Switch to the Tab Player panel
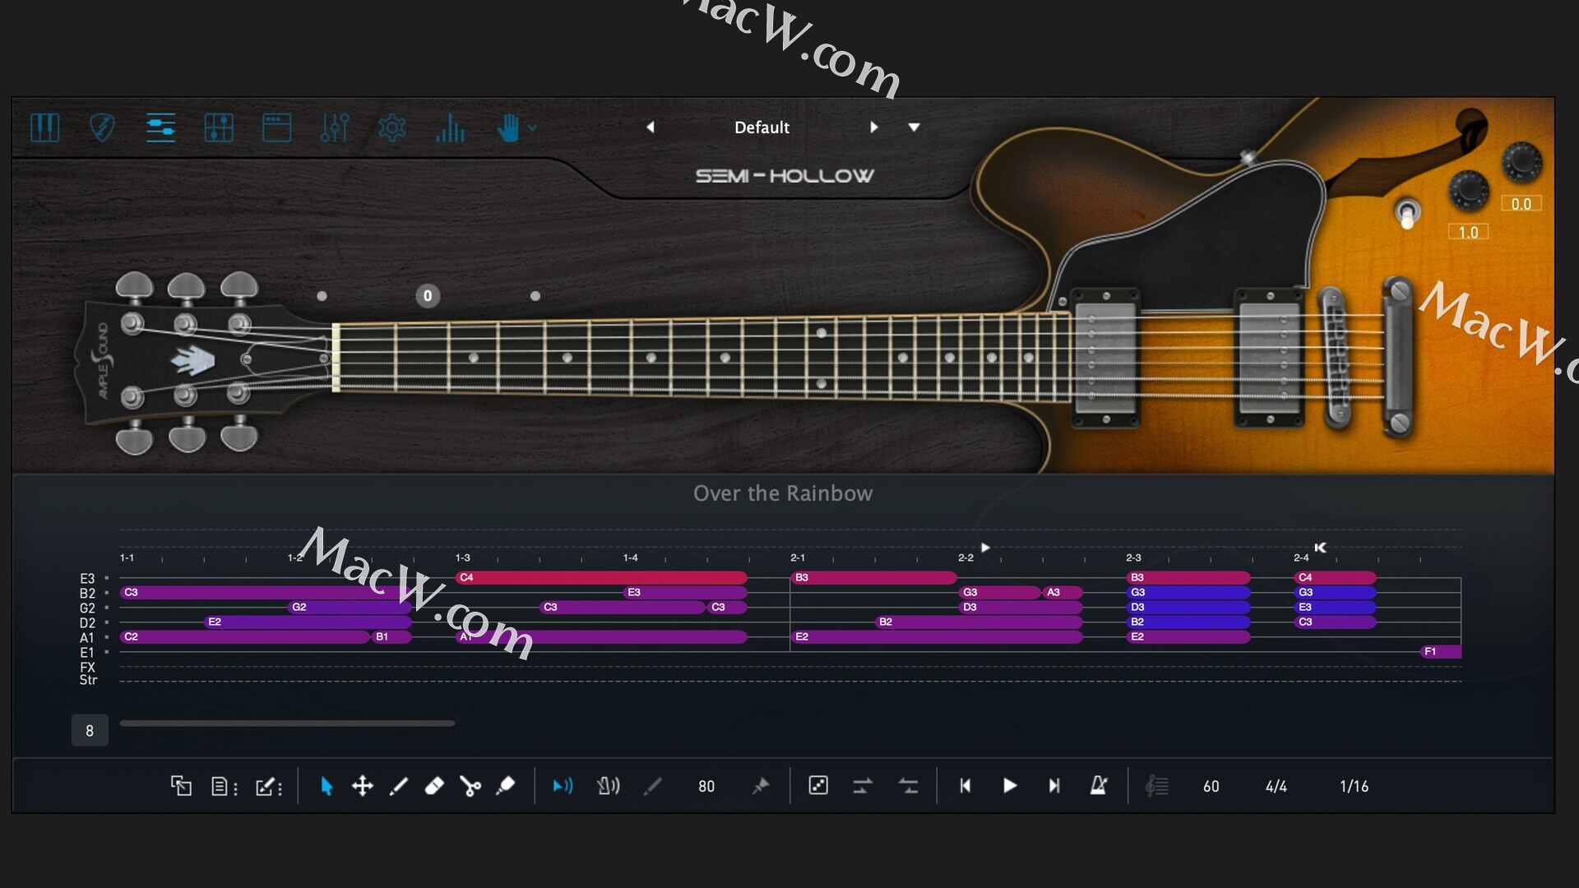 [160, 127]
